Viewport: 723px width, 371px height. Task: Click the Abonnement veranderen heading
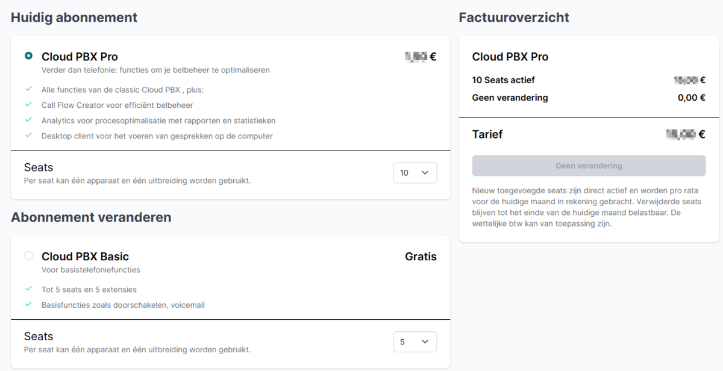click(x=91, y=217)
